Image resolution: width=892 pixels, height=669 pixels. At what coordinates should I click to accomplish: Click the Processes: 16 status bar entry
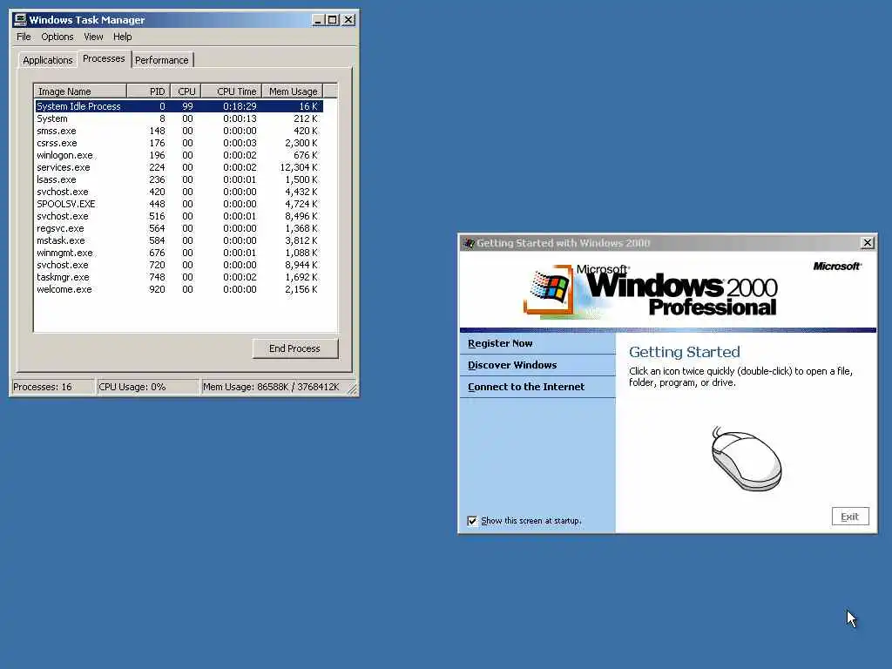coord(53,387)
